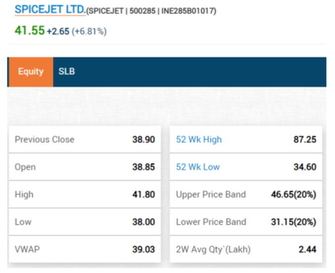Click the Lower Price Band row
335x273 pixels.
(x=246, y=222)
